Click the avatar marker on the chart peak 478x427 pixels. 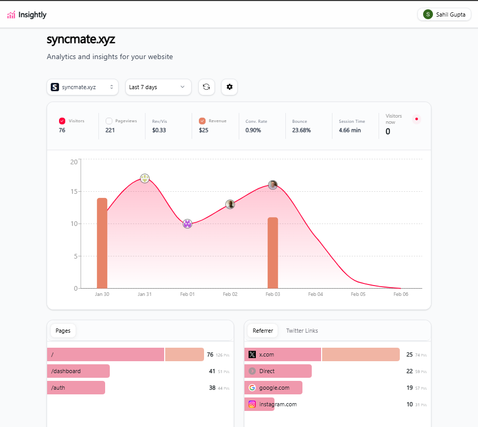145,178
